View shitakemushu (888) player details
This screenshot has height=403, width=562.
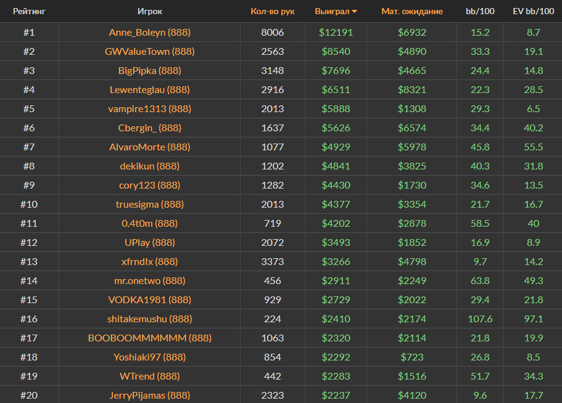tap(150, 319)
